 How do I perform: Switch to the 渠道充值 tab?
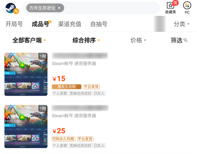(x=70, y=24)
